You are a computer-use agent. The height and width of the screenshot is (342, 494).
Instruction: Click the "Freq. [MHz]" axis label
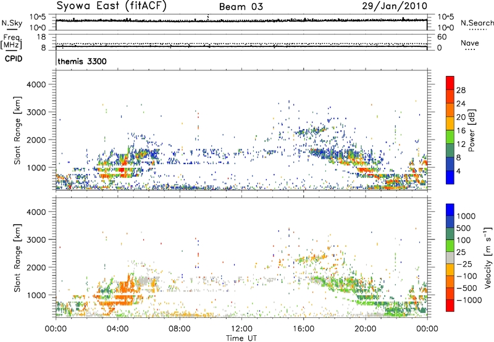coord(11,42)
